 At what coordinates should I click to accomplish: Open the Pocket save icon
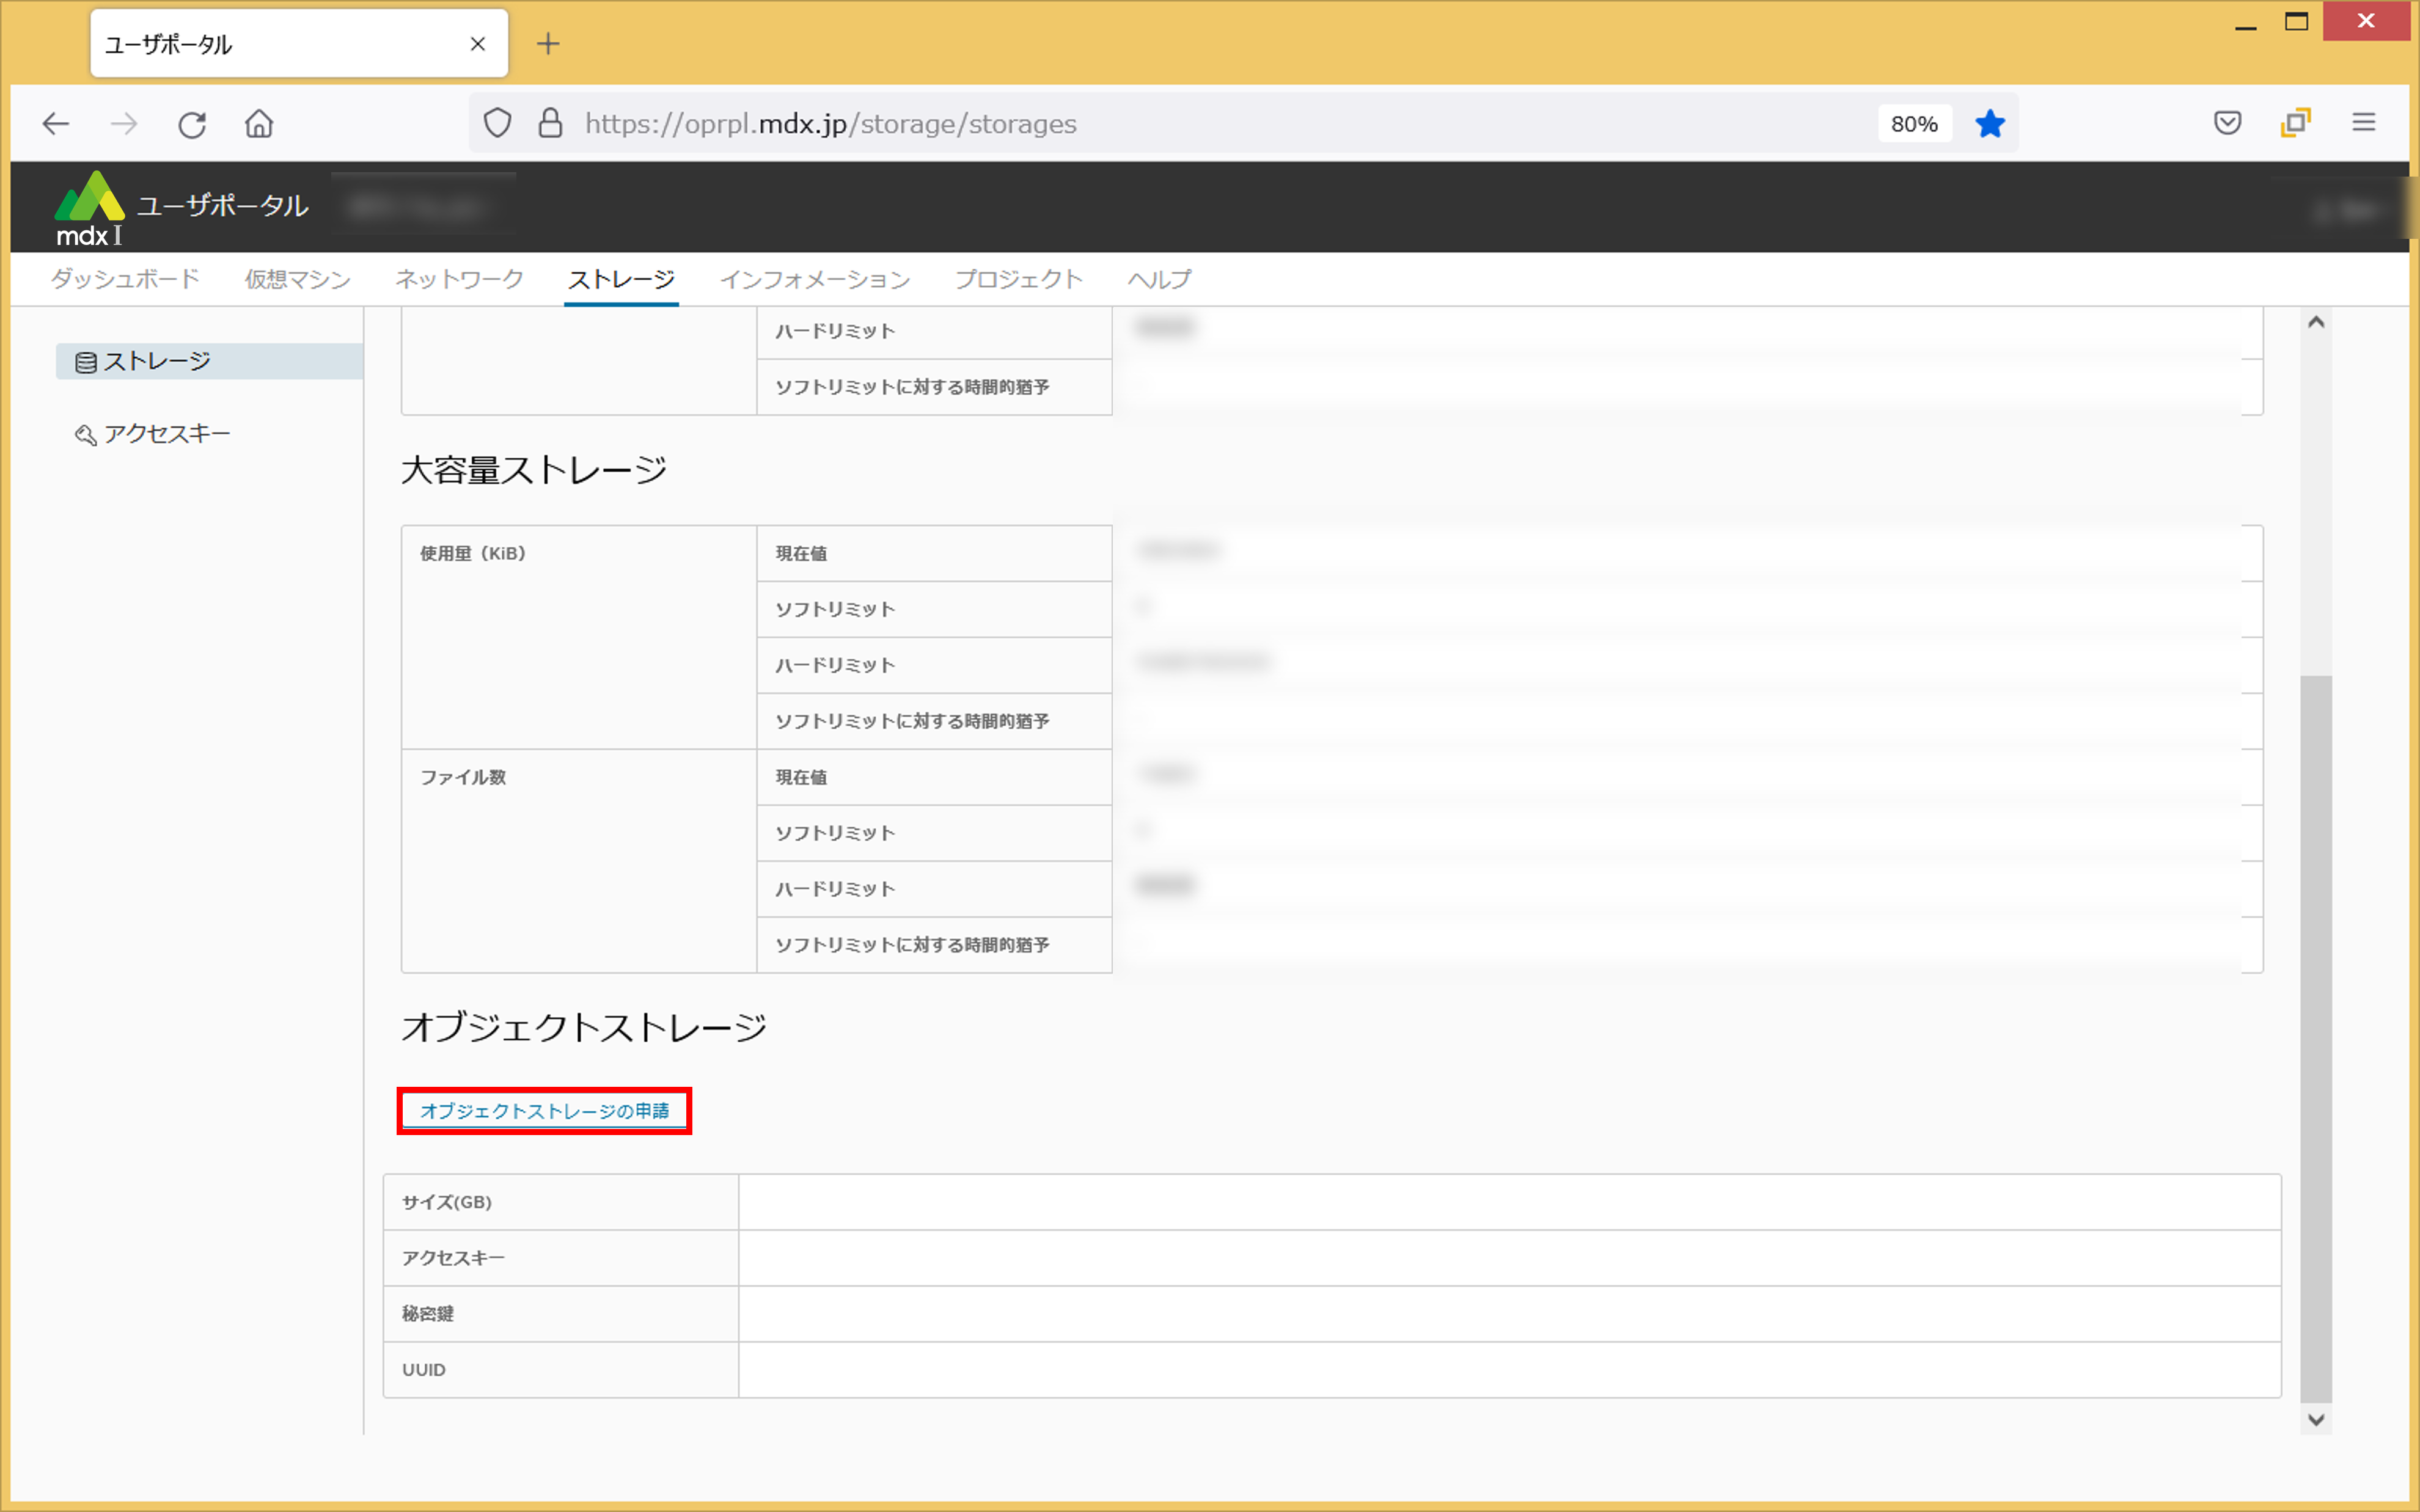pyautogui.click(x=2227, y=123)
